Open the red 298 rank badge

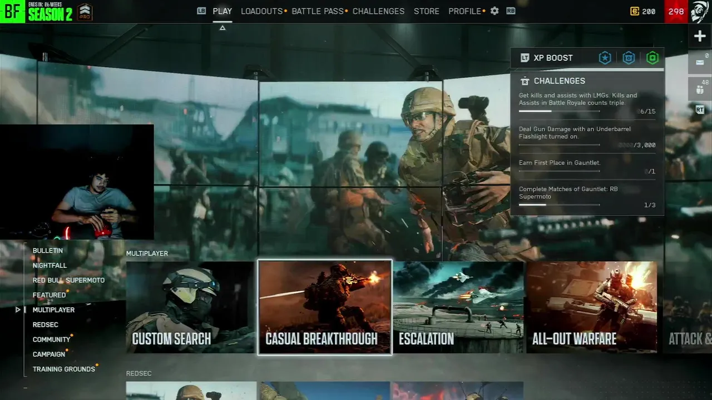(676, 11)
